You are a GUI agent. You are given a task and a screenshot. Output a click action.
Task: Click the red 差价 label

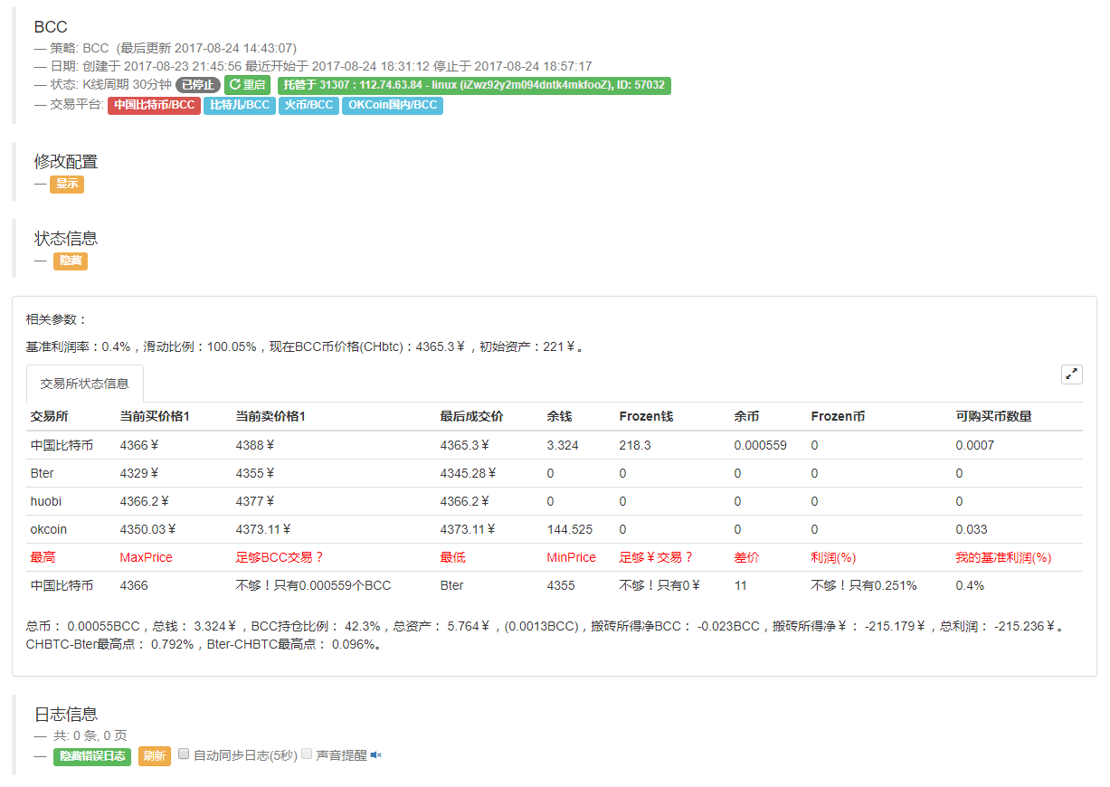pyautogui.click(x=746, y=557)
